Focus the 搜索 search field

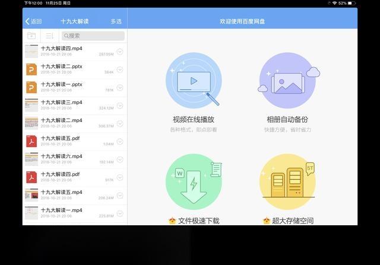(x=93, y=36)
